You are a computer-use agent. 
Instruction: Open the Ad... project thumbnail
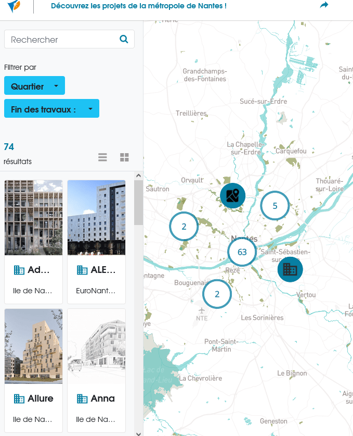[x=34, y=217]
